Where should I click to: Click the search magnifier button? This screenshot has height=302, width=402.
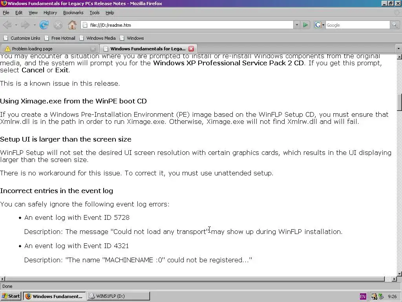pyautogui.click(x=395, y=25)
